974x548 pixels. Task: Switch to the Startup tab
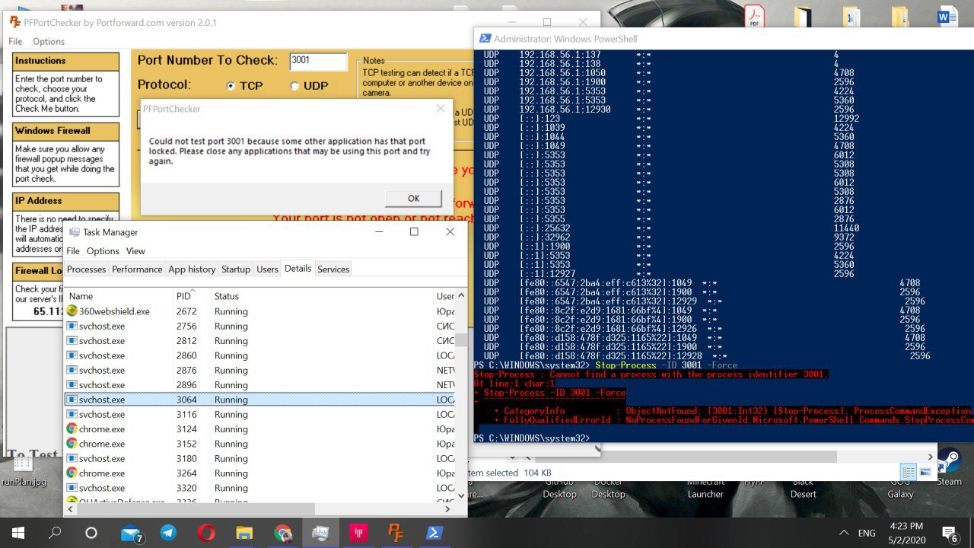pos(236,269)
